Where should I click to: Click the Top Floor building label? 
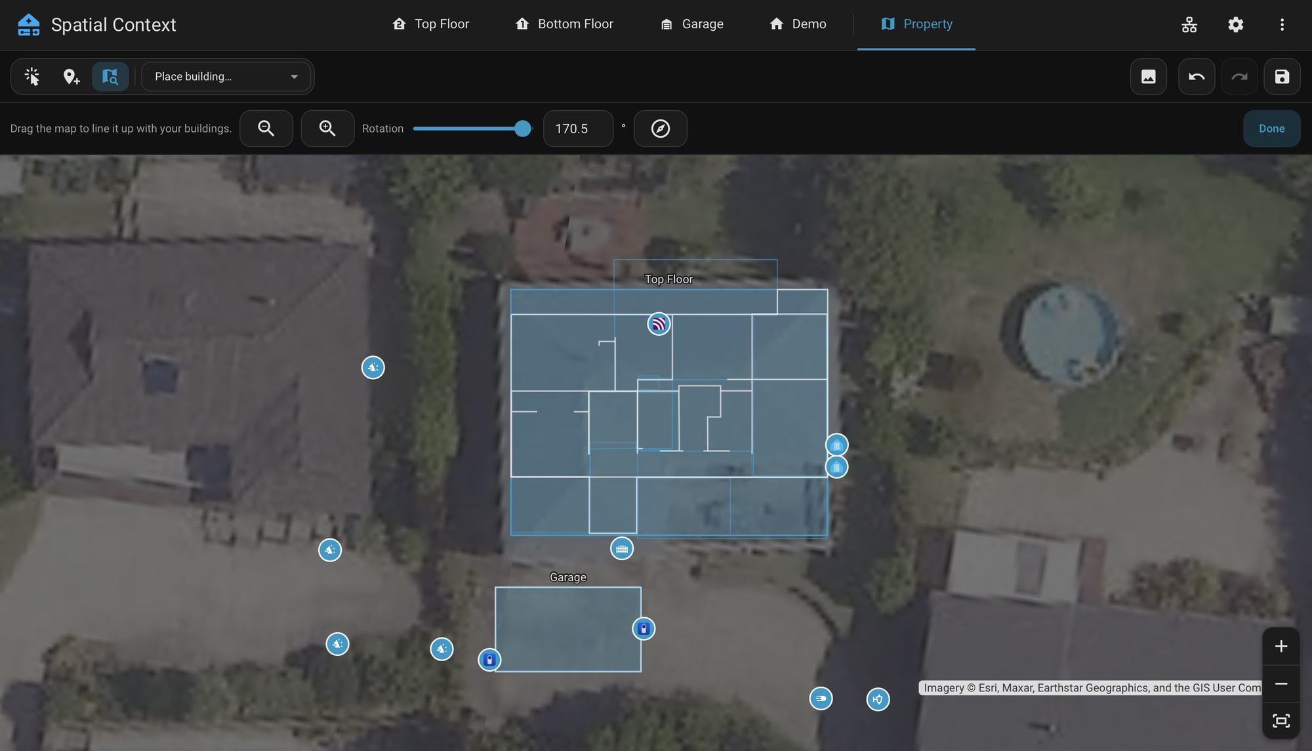668,279
